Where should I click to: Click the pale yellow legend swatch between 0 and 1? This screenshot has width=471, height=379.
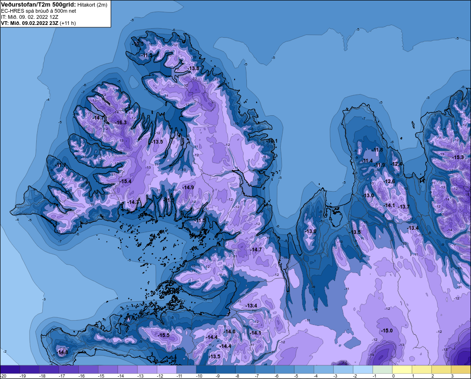(402, 369)
